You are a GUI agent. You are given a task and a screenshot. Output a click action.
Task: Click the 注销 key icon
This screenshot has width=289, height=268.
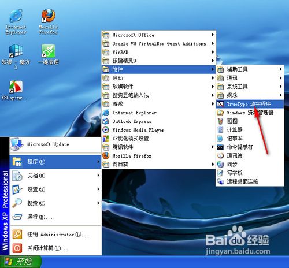(x=17, y=234)
